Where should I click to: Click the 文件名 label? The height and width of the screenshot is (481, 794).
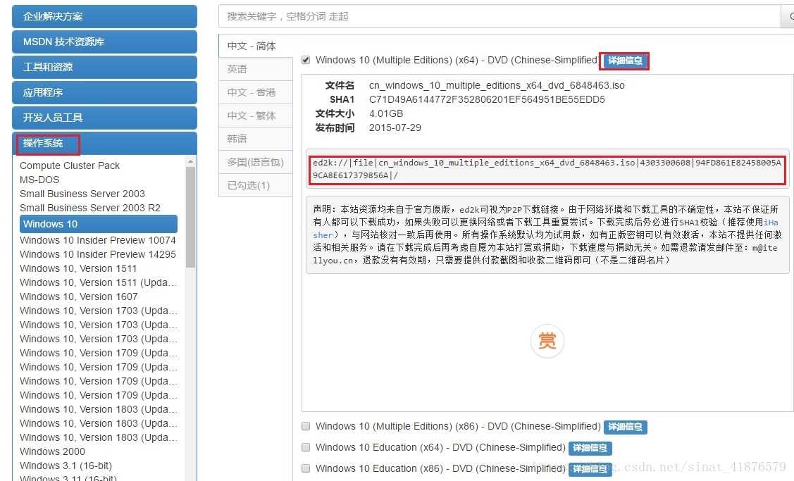pyautogui.click(x=340, y=86)
